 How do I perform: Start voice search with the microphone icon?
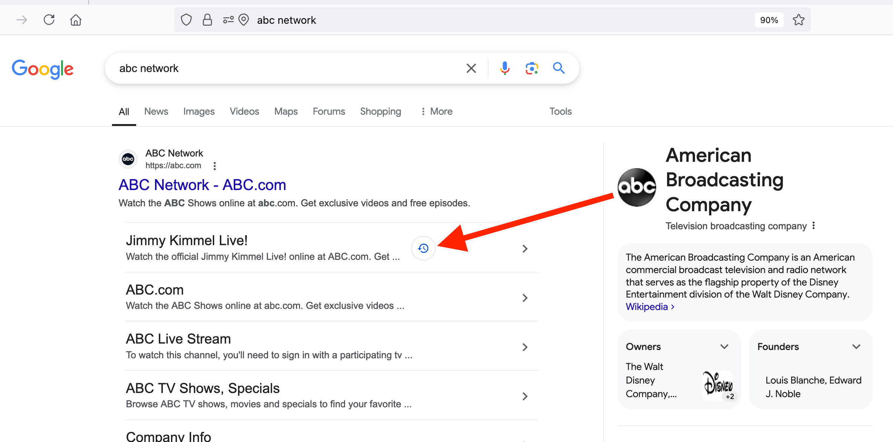pyautogui.click(x=505, y=68)
